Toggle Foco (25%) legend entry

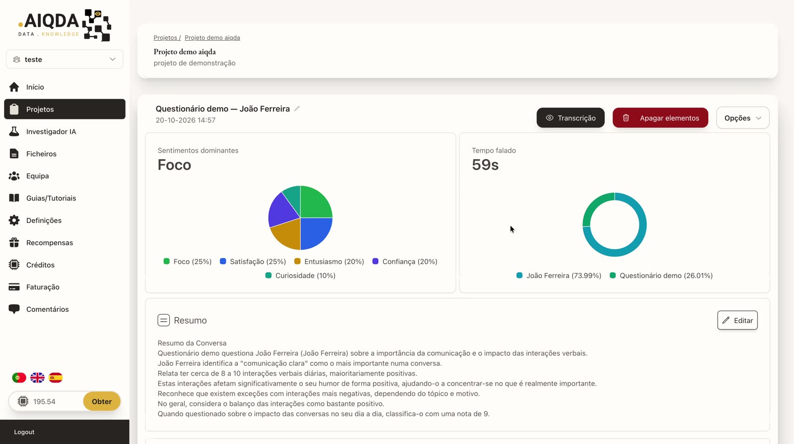(188, 262)
